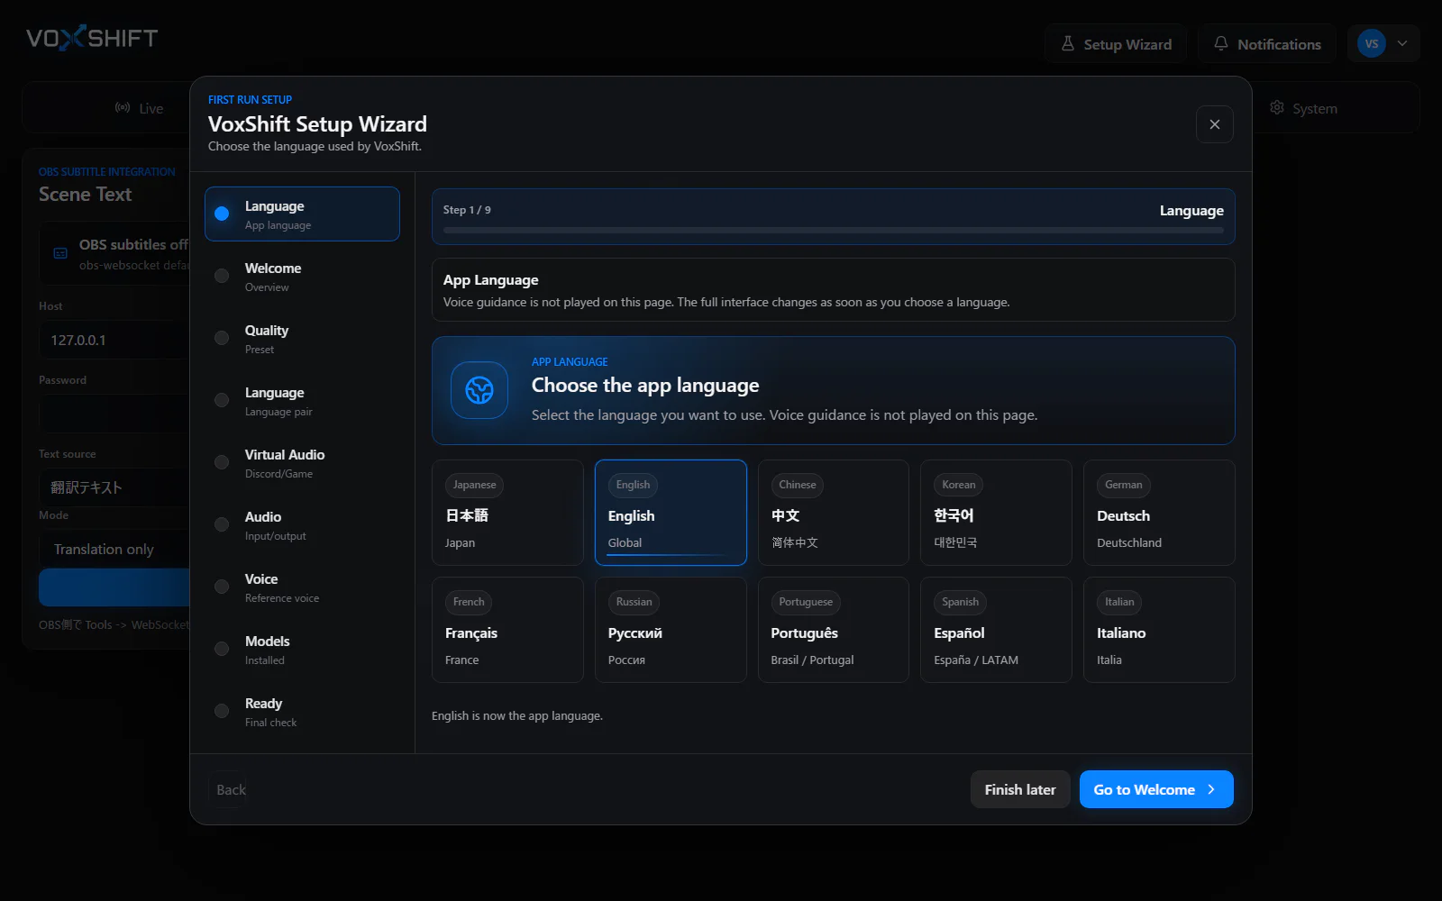Open the Quality Preset step
This screenshot has width=1442, height=901.
(x=302, y=339)
